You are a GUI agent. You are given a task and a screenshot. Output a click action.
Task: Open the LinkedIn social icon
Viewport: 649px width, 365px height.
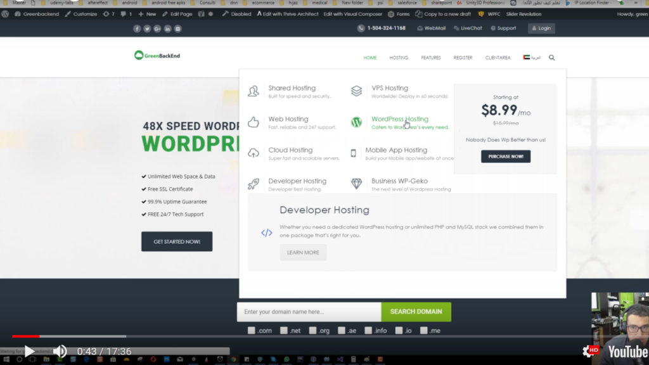pyautogui.click(x=167, y=29)
